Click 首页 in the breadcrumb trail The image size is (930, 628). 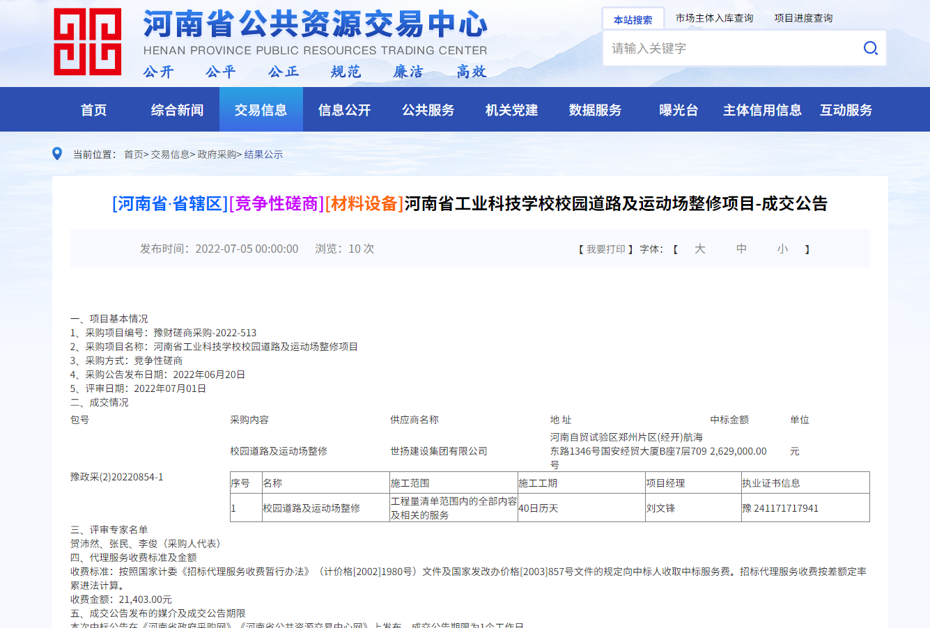(x=131, y=154)
